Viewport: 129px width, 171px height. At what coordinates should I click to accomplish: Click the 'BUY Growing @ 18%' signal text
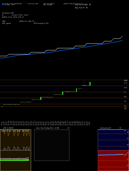pyautogui.click(x=41, y=23)
